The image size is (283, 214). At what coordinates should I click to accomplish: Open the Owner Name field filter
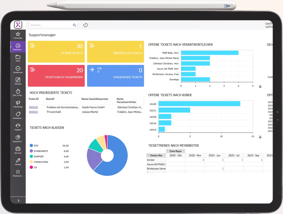click(148, 155)
